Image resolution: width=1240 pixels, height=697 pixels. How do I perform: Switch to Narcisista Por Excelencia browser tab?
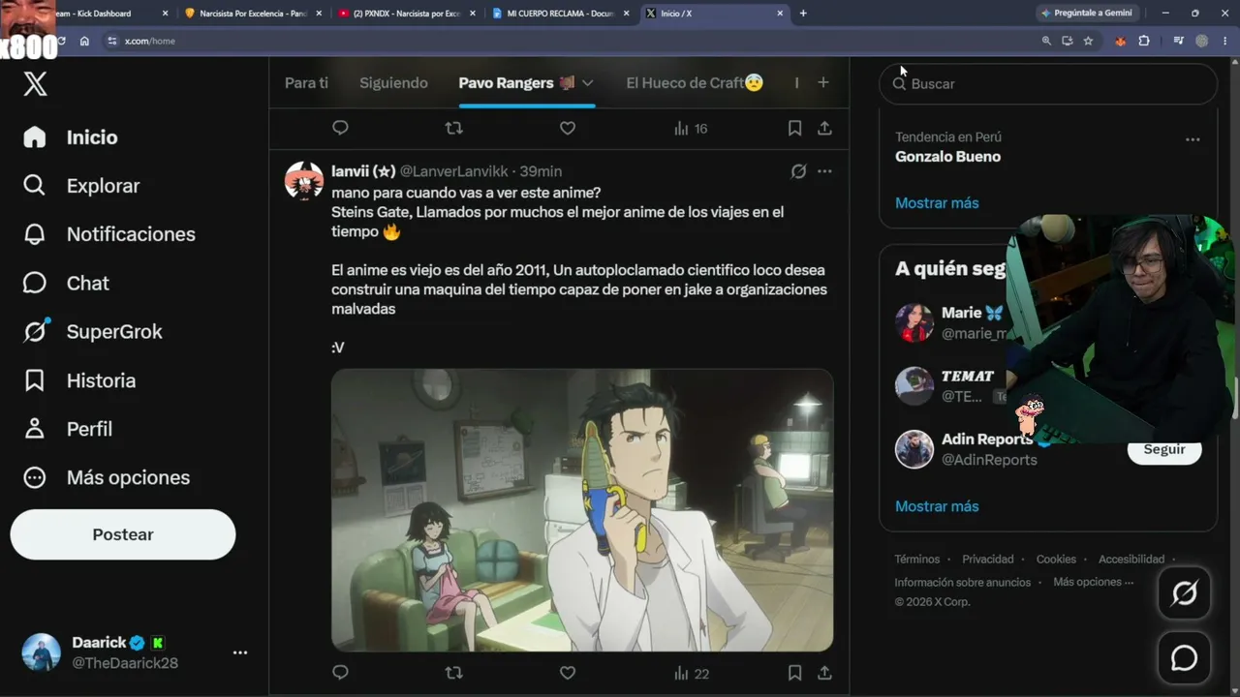coord(254,14)
